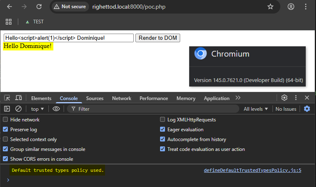Click the address bar URL
This screenshot has height=187, width=316.
click(129, 7)
